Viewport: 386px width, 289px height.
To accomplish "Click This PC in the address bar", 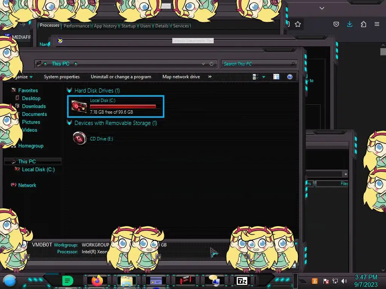I will pos(61,64).
